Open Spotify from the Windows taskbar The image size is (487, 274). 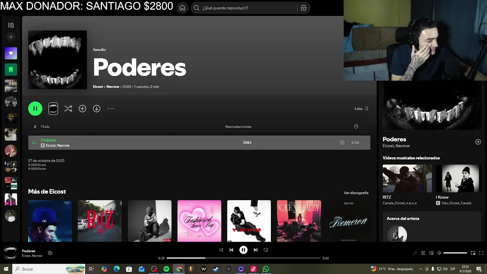[x=166, y=269]
